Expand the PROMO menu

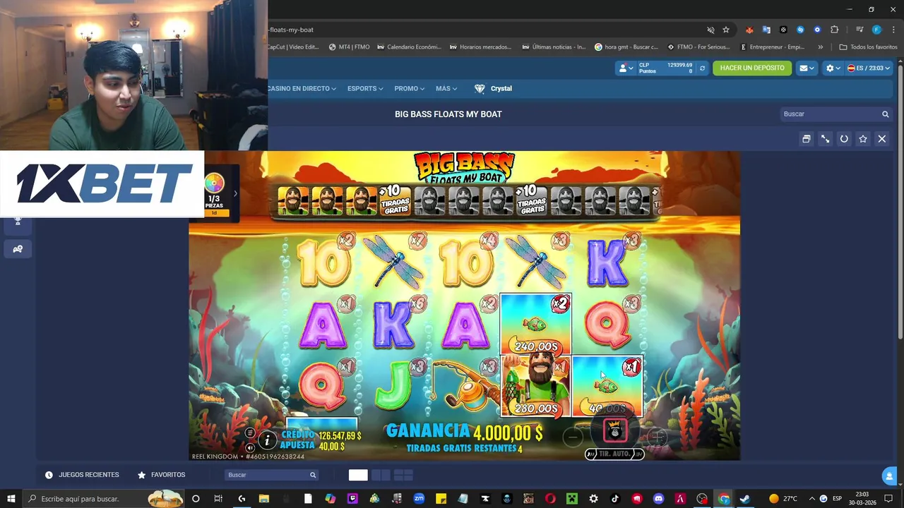click(410, 89)
